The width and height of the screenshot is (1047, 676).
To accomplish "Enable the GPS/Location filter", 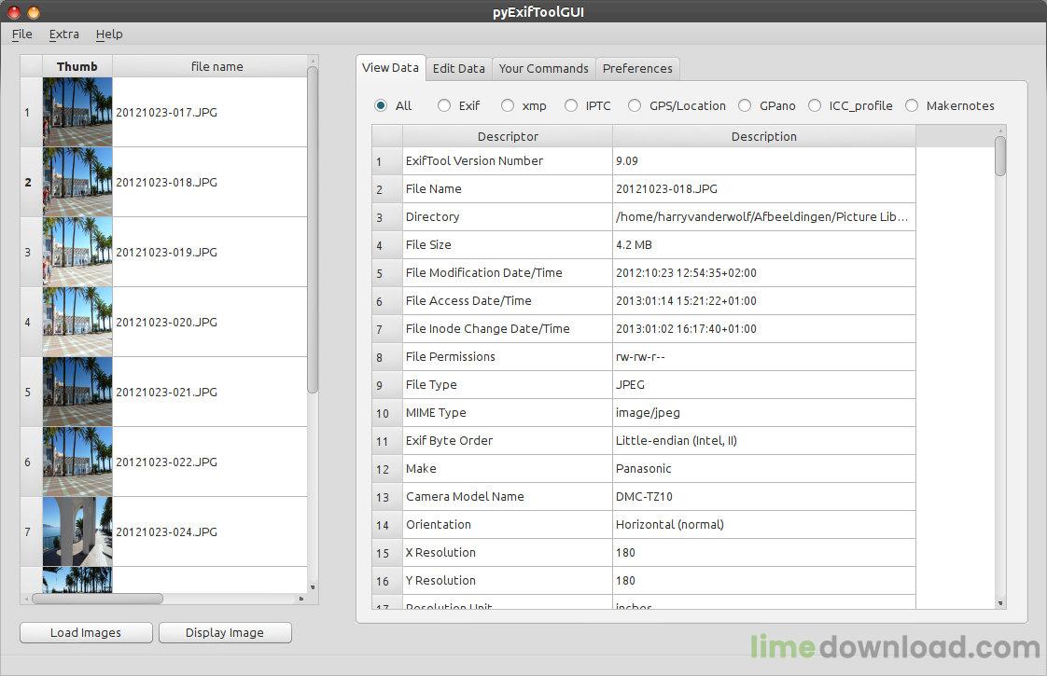I will point(637,105).
